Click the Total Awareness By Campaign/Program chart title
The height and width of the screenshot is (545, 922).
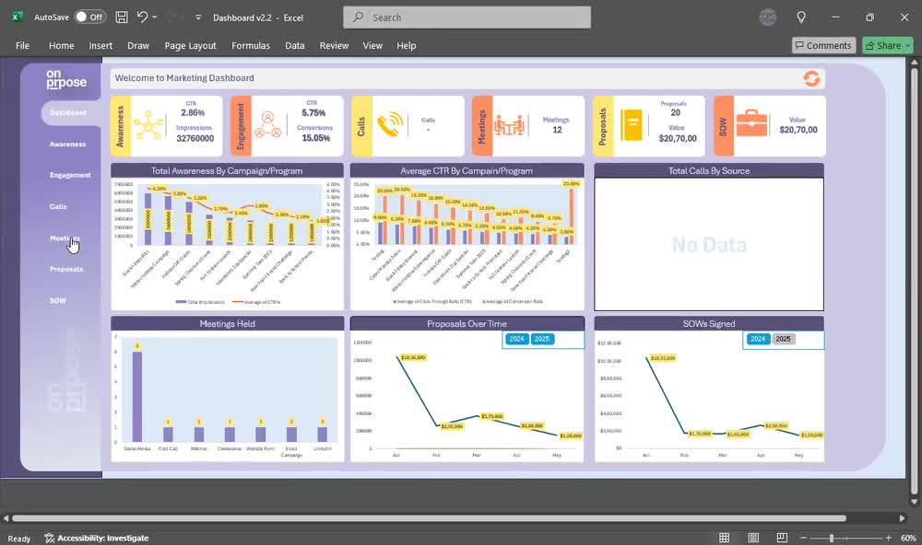pyautogui.click(x=227, y=171)
